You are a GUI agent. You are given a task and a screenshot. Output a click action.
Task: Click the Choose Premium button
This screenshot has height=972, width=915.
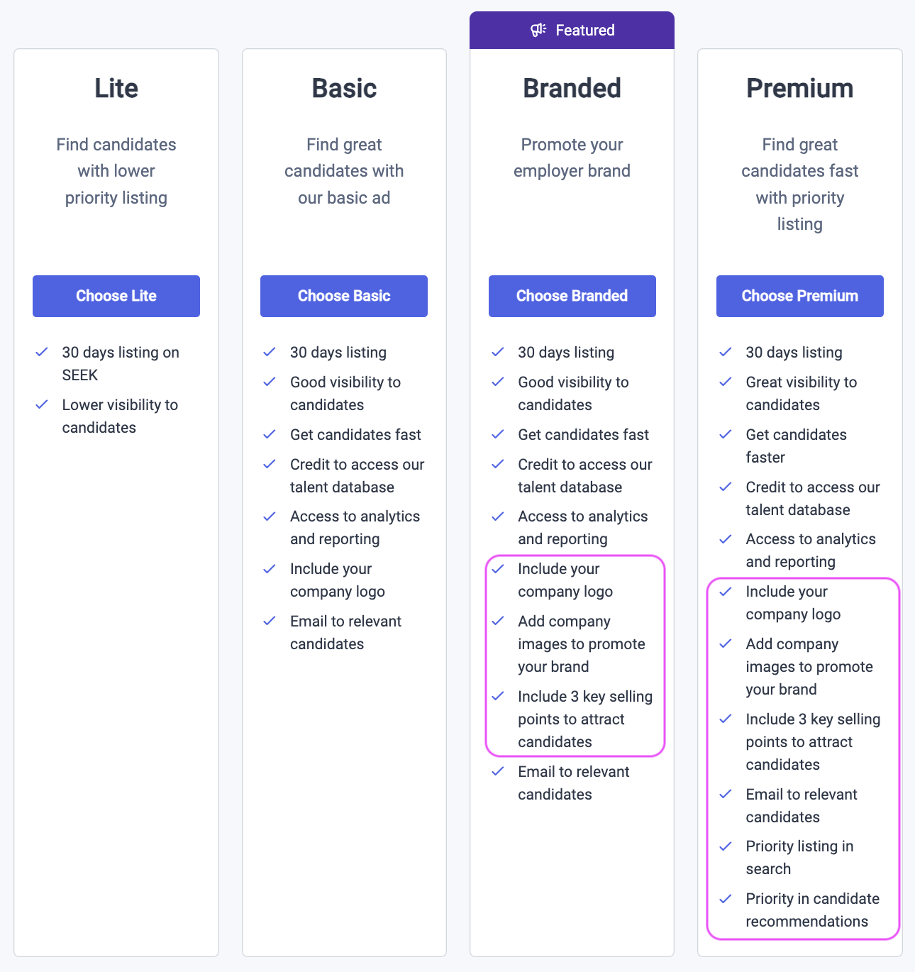pos(799,296)
